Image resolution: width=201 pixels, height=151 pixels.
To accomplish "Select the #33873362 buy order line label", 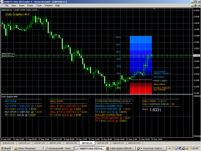I will tap(8, 56).
